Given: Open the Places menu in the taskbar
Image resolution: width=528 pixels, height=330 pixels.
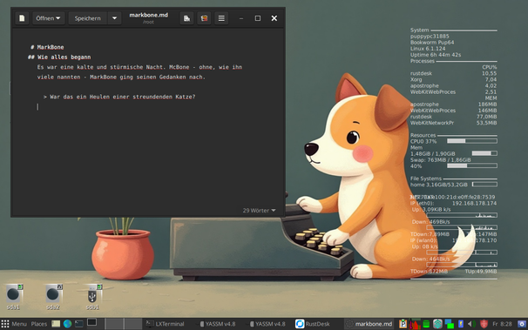Looking at the screenshot, I should 39,324.
